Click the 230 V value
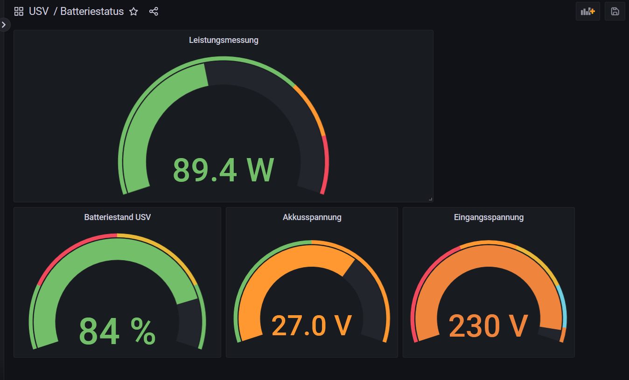The height and width of the screenshot is (380, 629). [x=488, y=325]
